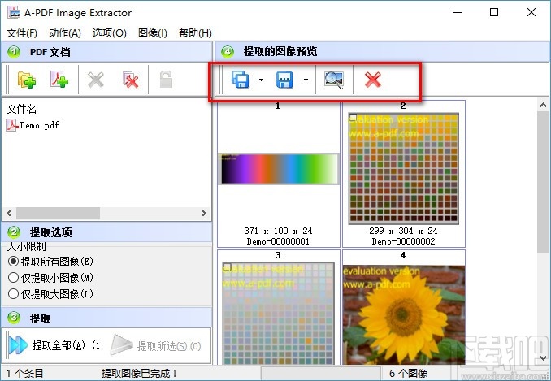The width and height of the screenshot is (551, 381).
Task: Tick the checkbox on thumbnail 3
Action: 227,267
